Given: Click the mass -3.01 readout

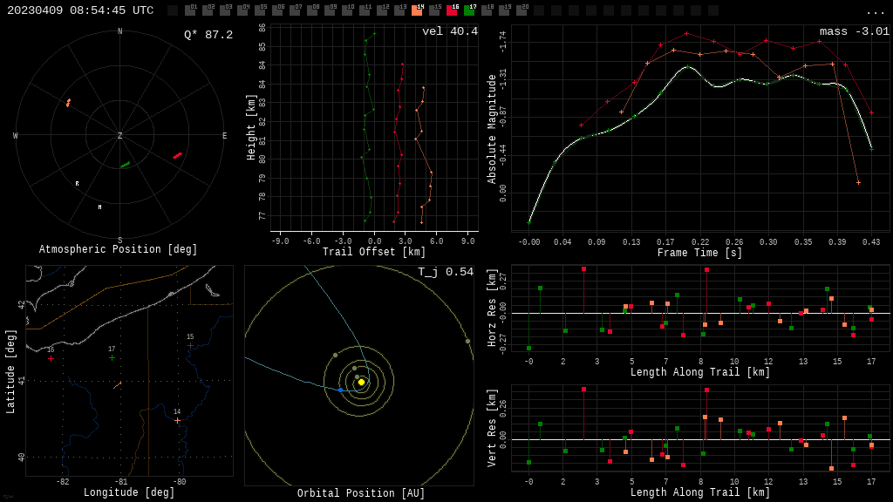Looking at the screenshot, I should [x=855, y=31].
